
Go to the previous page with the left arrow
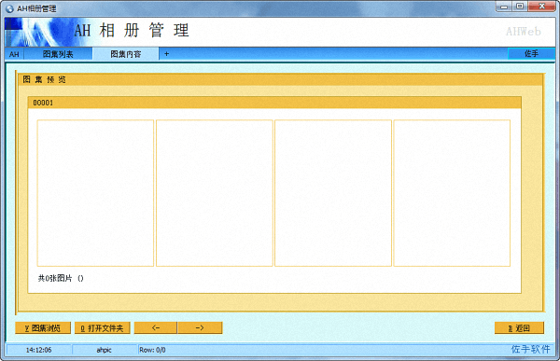[155, 327]
